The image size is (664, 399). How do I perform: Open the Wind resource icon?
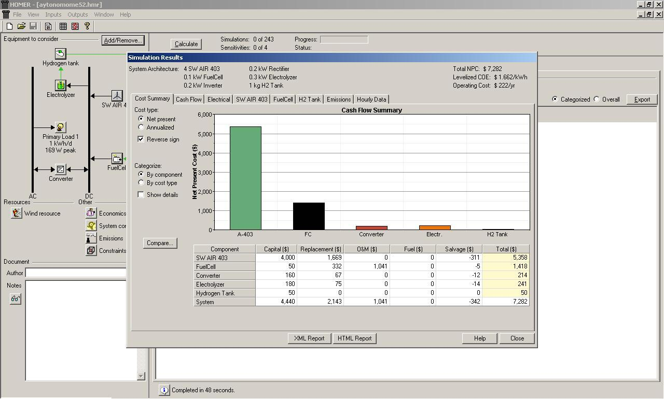(17, 213)
